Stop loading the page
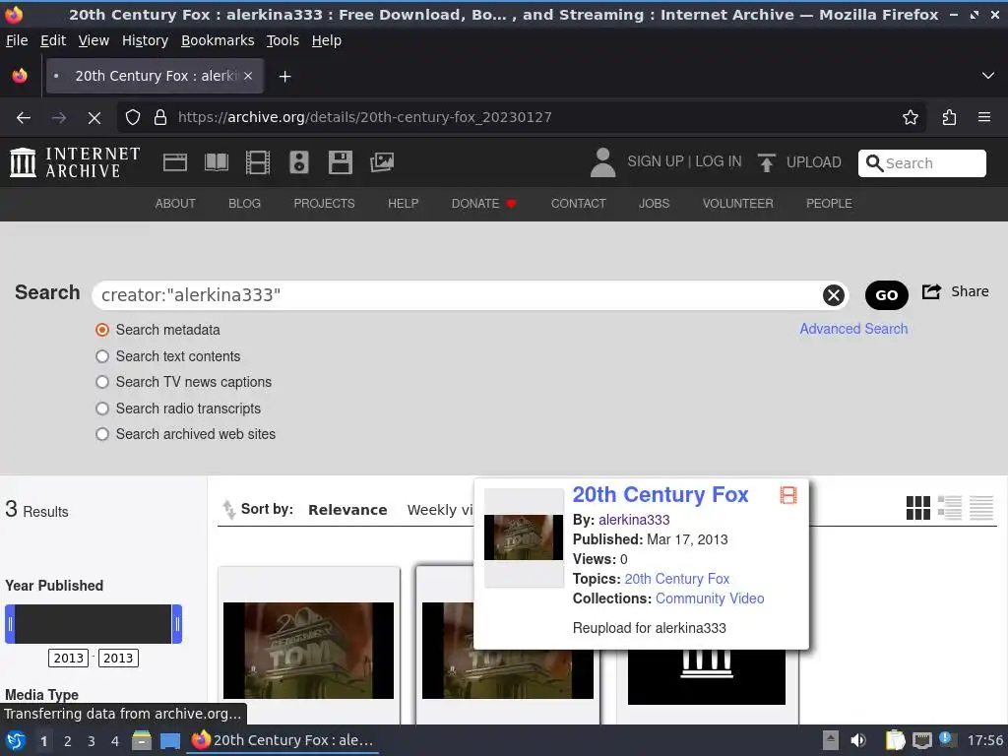This screenshot has width=1008, height=756. click(x=94, y=118)
